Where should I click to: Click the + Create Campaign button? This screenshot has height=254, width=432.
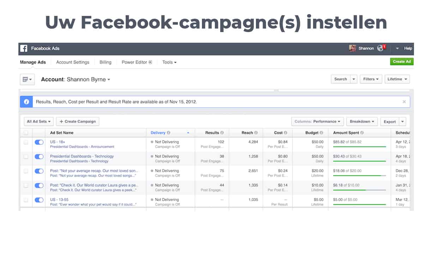point(77,121)
